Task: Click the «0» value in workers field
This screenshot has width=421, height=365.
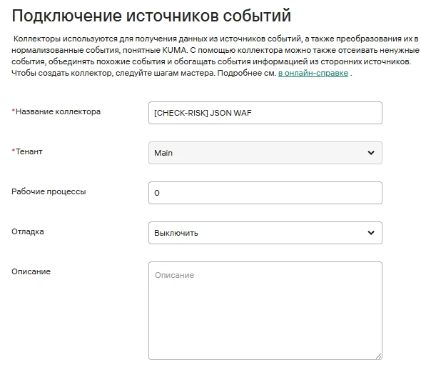Action: pyautogui.click(x=157, y=193)
